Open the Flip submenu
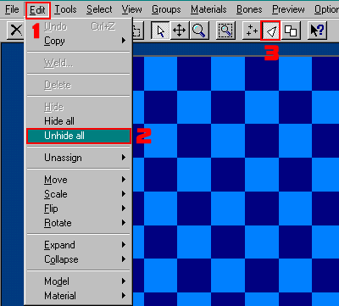339x306 pixels. [78, 209]
